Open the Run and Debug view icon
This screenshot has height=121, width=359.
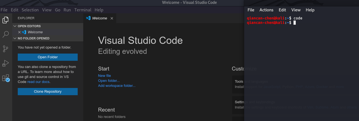tap(6, 64)
